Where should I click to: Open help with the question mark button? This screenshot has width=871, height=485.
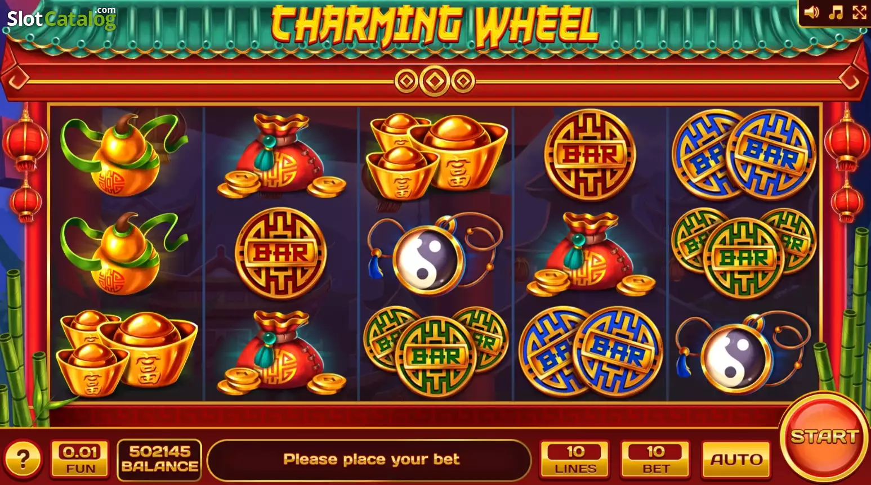coord(23,460)
